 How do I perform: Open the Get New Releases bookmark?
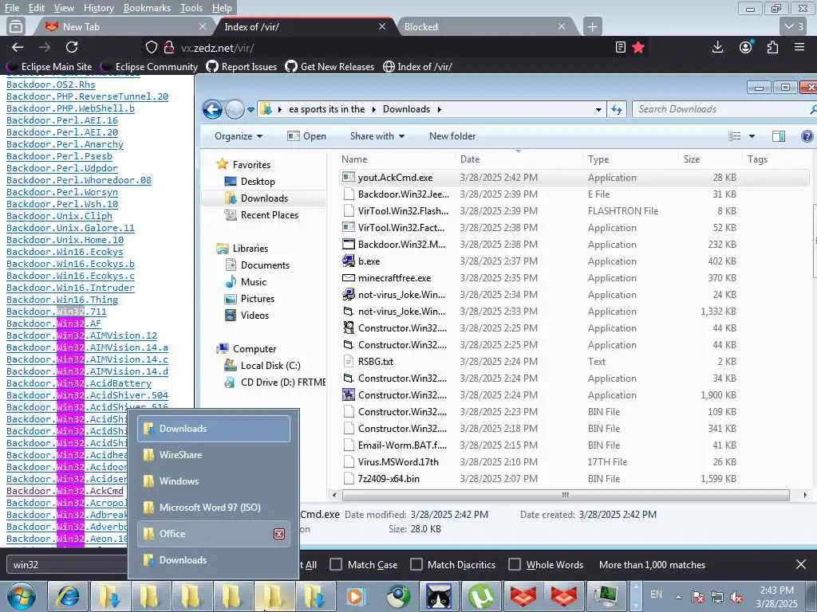pyautogui.click(x=330, y=67)
